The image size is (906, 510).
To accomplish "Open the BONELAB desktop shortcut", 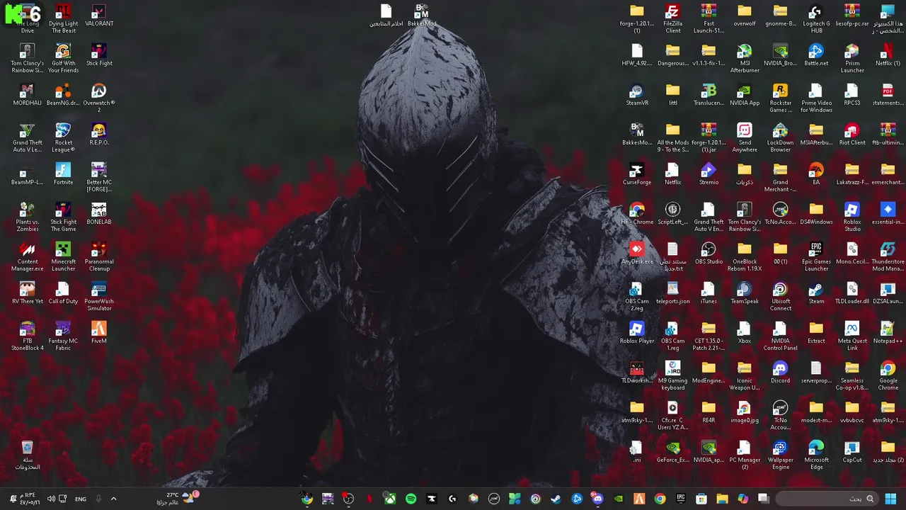I will 99,215.
